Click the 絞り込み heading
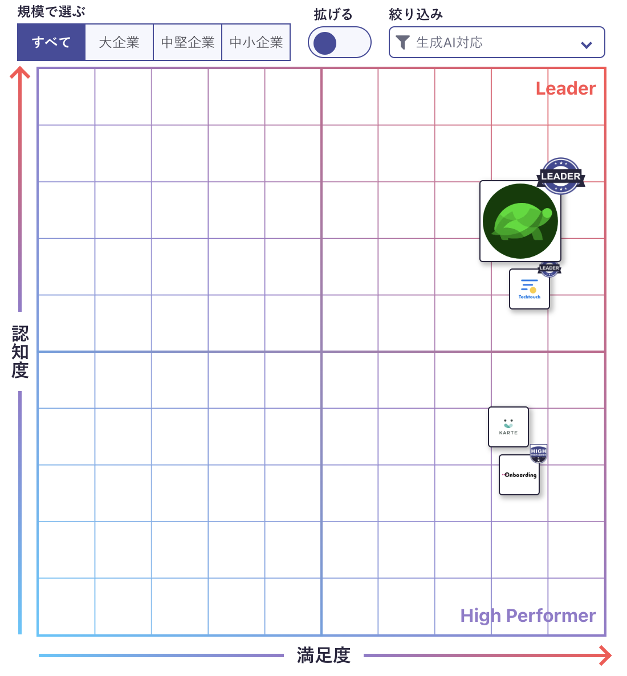 point(416,14)
